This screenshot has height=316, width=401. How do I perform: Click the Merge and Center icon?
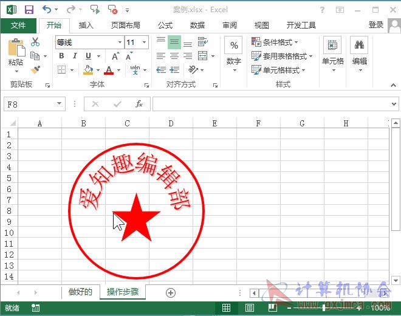click(202, 55)
